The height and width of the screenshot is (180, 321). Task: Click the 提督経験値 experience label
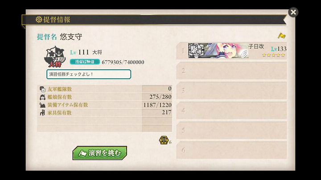pyautogui.click(x=85, y=62)
